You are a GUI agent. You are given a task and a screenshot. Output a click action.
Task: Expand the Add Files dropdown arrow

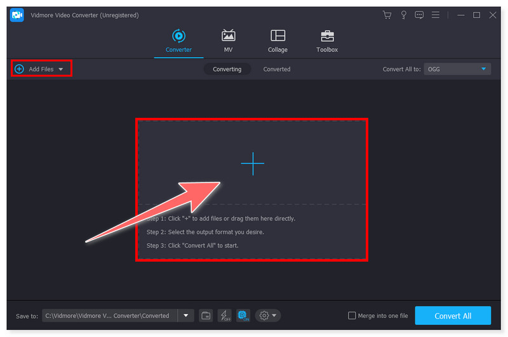[61, 69]
